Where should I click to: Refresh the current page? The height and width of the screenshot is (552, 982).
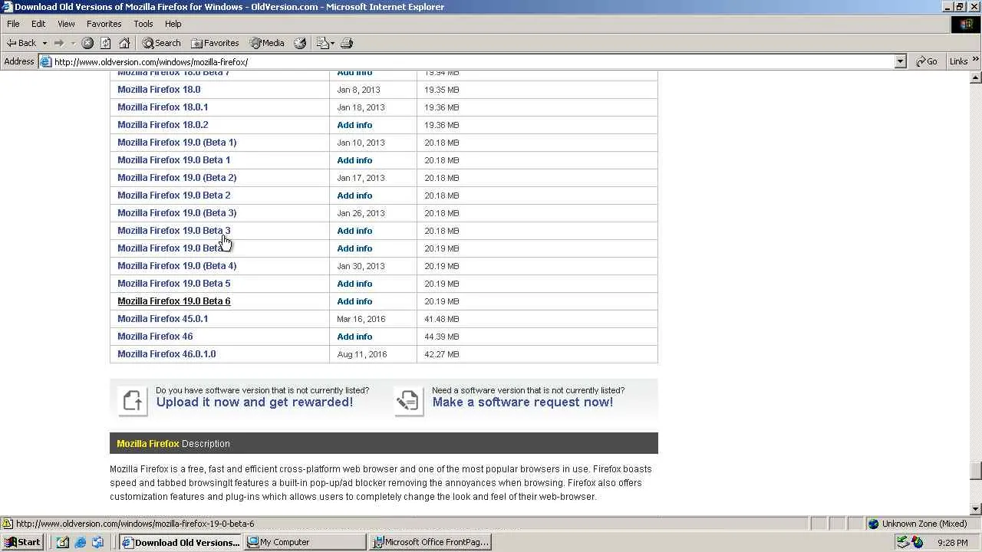(106, 43)
